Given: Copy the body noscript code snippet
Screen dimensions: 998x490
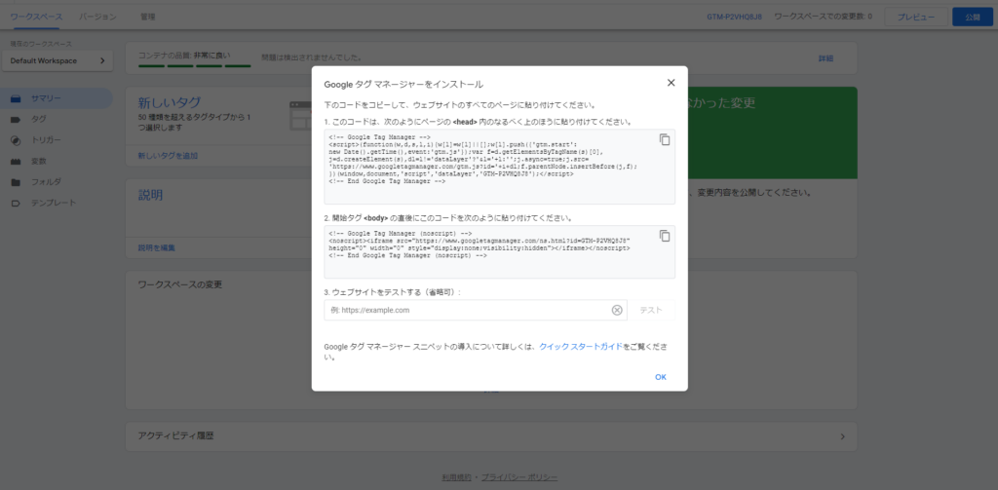Looking at the screenshot, I should (x=665, y=236).
